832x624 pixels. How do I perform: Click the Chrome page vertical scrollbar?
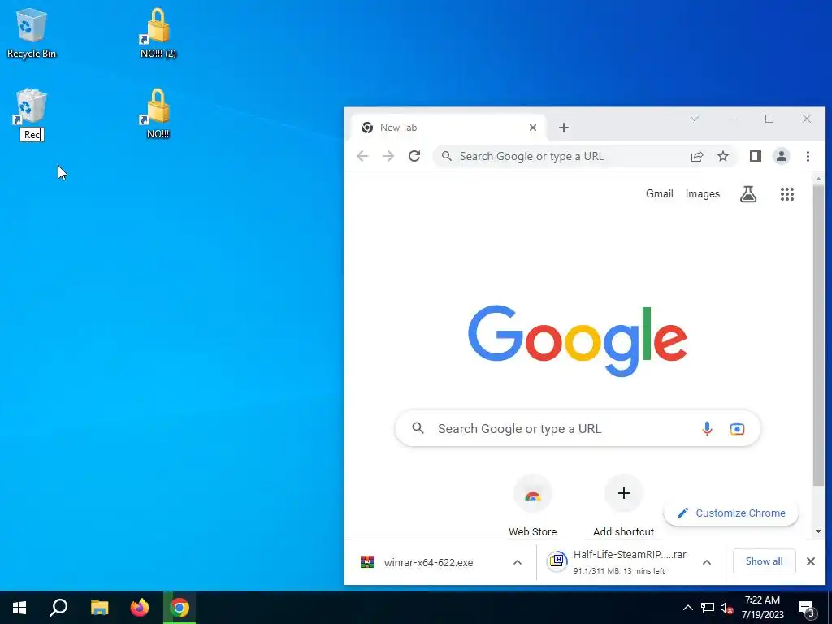818,334
